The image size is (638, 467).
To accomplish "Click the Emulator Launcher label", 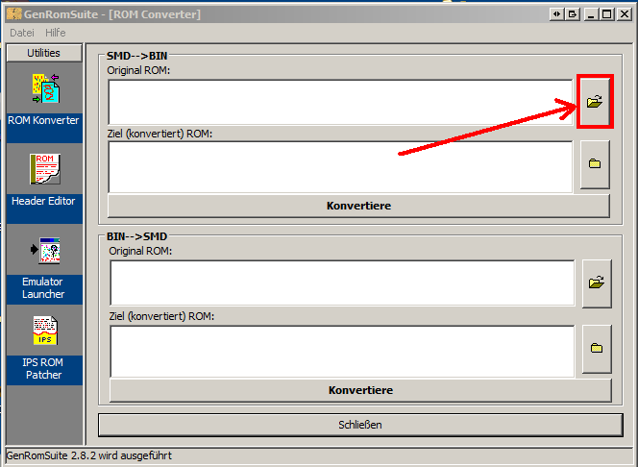I will pyautogui.click(x=43, y=287).
